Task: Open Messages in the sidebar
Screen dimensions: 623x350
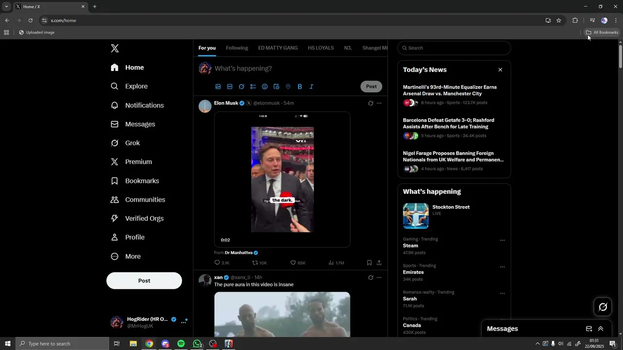Action: [133, 124]
